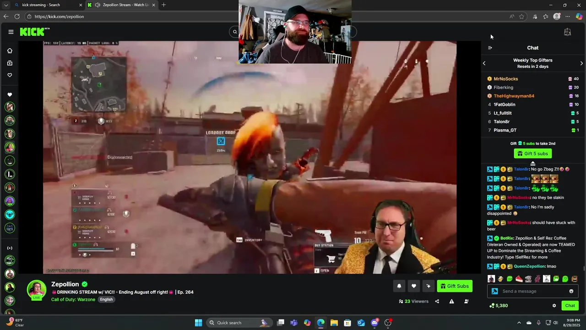
Task: Close the kick streaming Search tab
Action: (x=81, y=5)
